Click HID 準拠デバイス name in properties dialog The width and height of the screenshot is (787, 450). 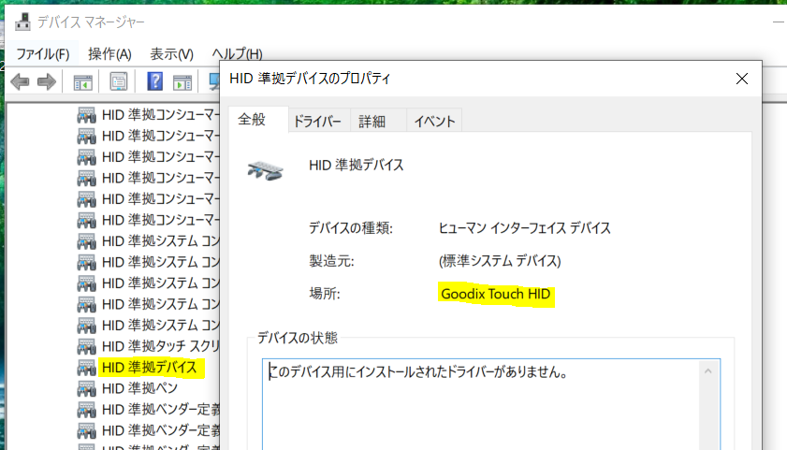pos(357,165)
